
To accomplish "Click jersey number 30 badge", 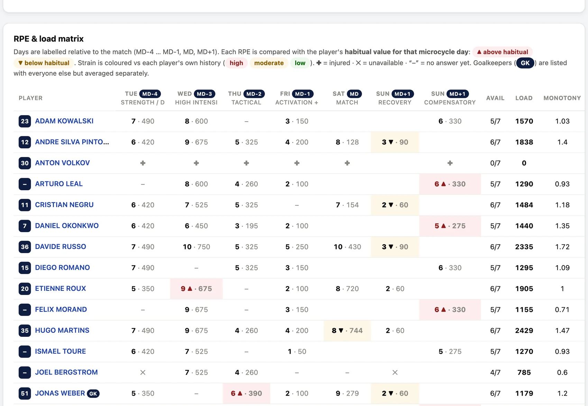I will pos(25,163).
